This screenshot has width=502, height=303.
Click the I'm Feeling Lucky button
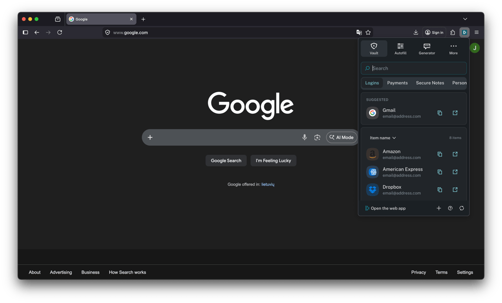274,160
